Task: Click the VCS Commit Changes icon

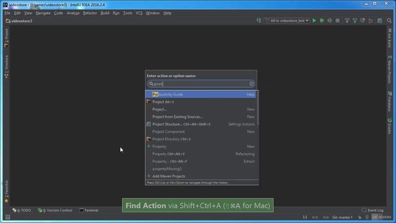Action: pos(355,20)
